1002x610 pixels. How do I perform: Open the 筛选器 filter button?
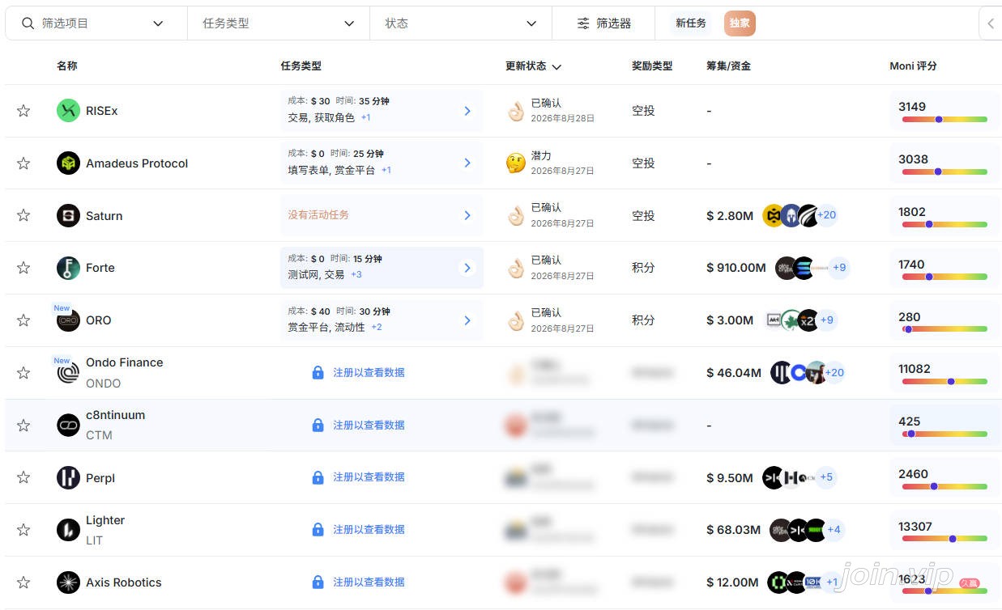(603, 23)
